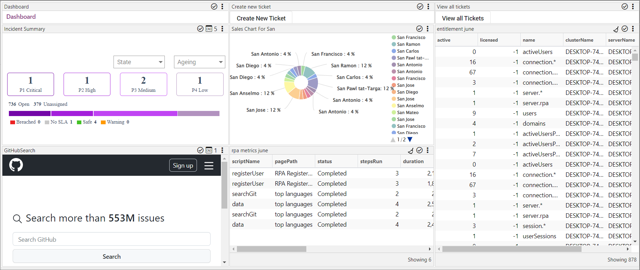The width and height of the screenshot is (640, 270).
Task: Toggle San Anselmo legend entry in sales chart
Action: 408,106
